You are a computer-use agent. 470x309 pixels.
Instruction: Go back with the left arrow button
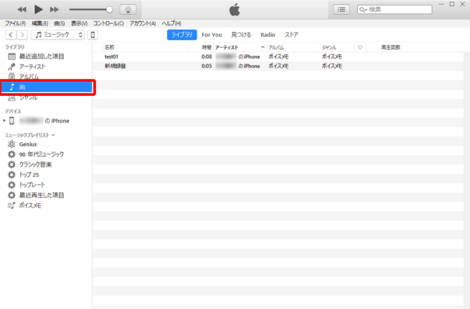(x=11, y=35)
